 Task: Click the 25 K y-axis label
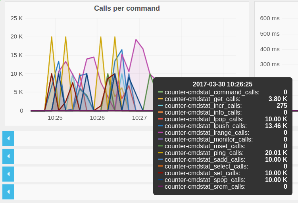pos(17,18)
